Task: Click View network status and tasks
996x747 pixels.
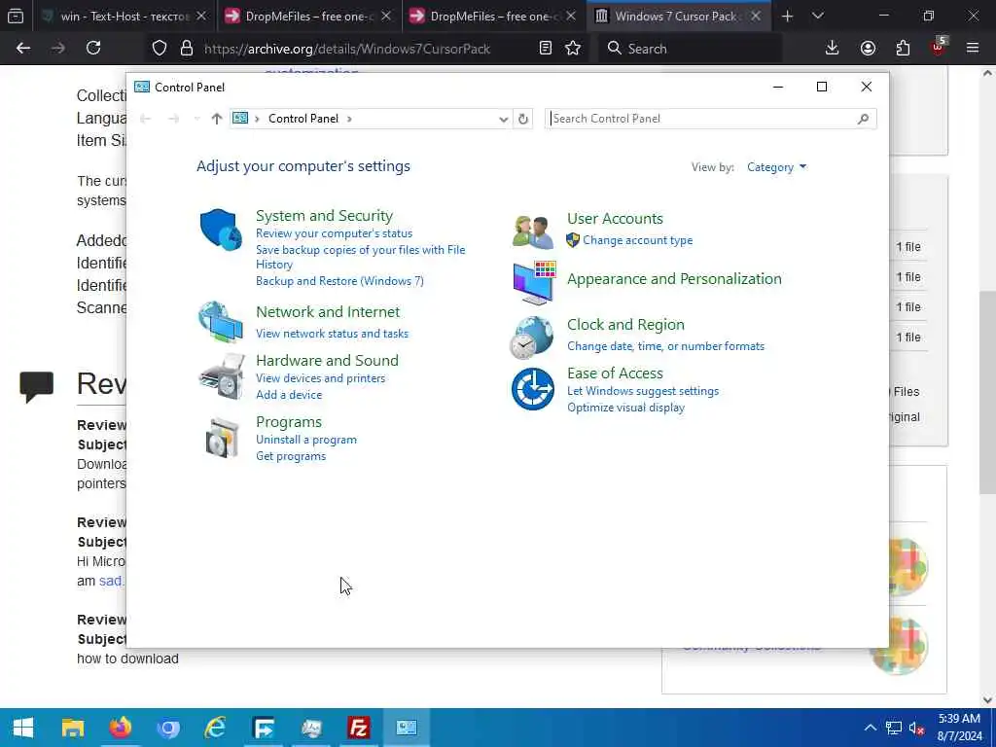Action: pos(333,334)
